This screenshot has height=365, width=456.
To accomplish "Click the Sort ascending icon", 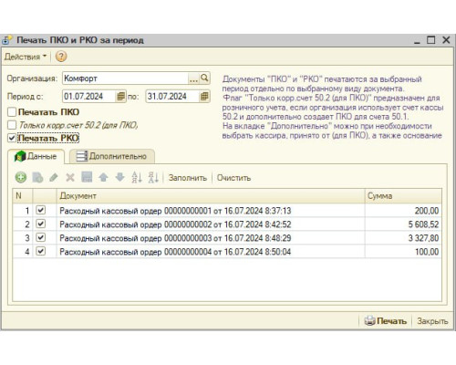I will coord(137,177).
